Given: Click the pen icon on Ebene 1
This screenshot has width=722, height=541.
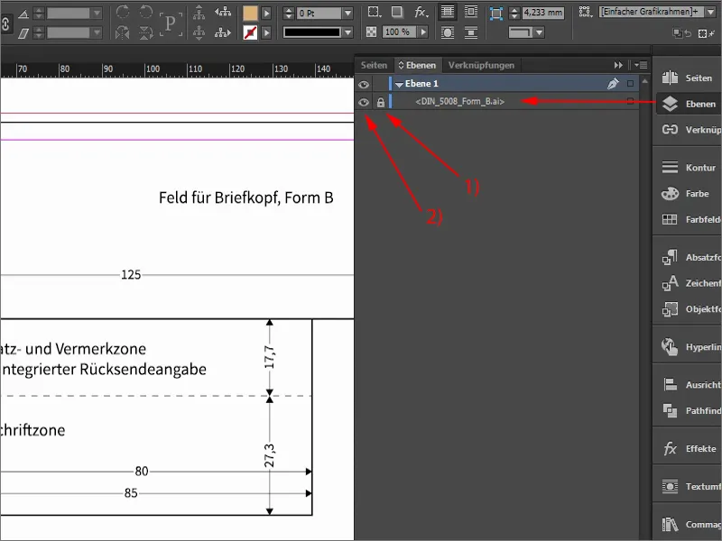Looking at the screenshot, I should coord(613,84).
